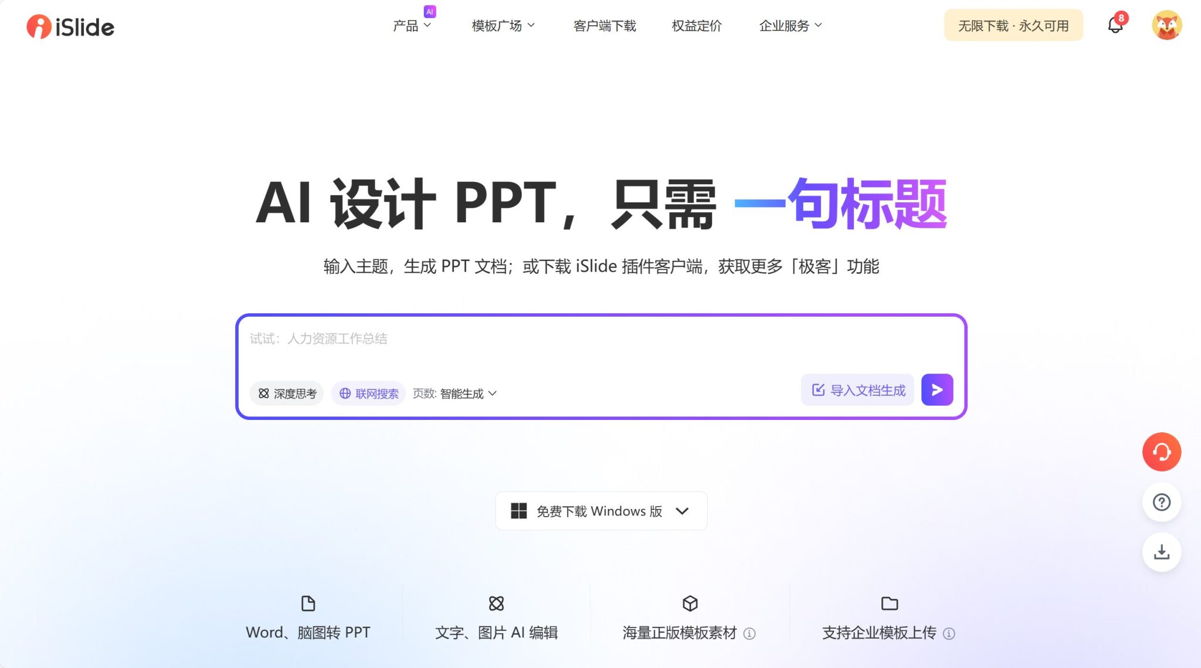Select the 文字、图片 AI 编辑 feature icon
This screenshot has height=668, width=1201.
(x=497, y=603)
